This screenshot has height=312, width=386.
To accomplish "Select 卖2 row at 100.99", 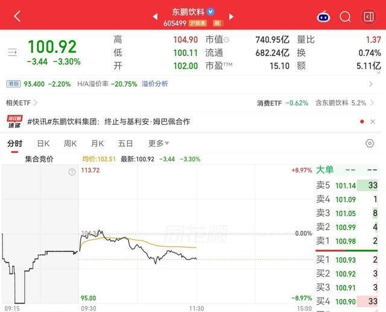I will (347, 227).
